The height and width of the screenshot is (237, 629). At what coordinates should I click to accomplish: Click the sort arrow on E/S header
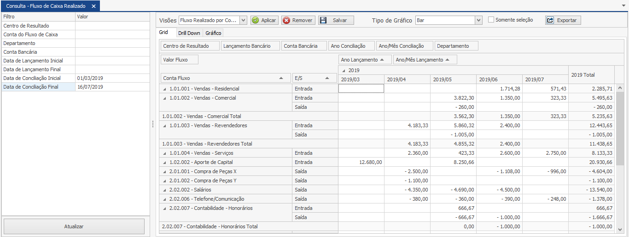tap(329, 78)
